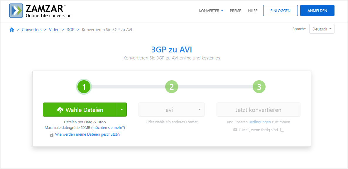Click the Zamzar logo
The height and width of the screenshot is (169, 348).
point(40,11)
